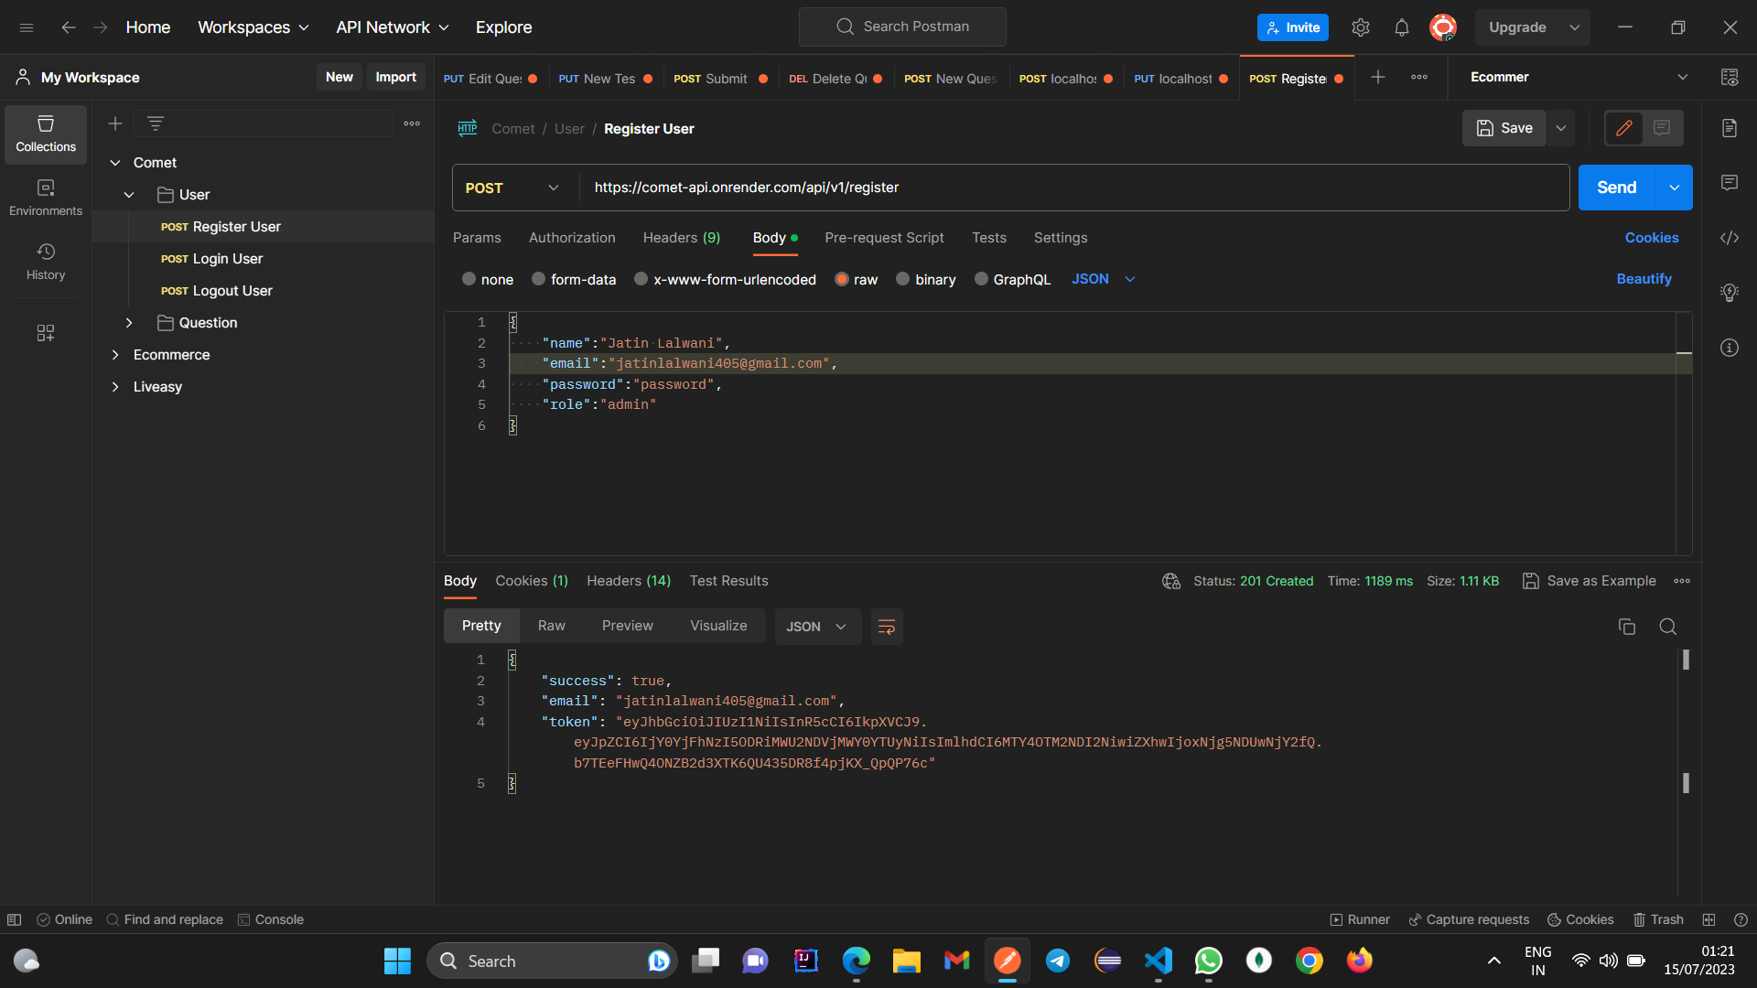
Task: Select the raw body radio button
Action: [841, 279]
